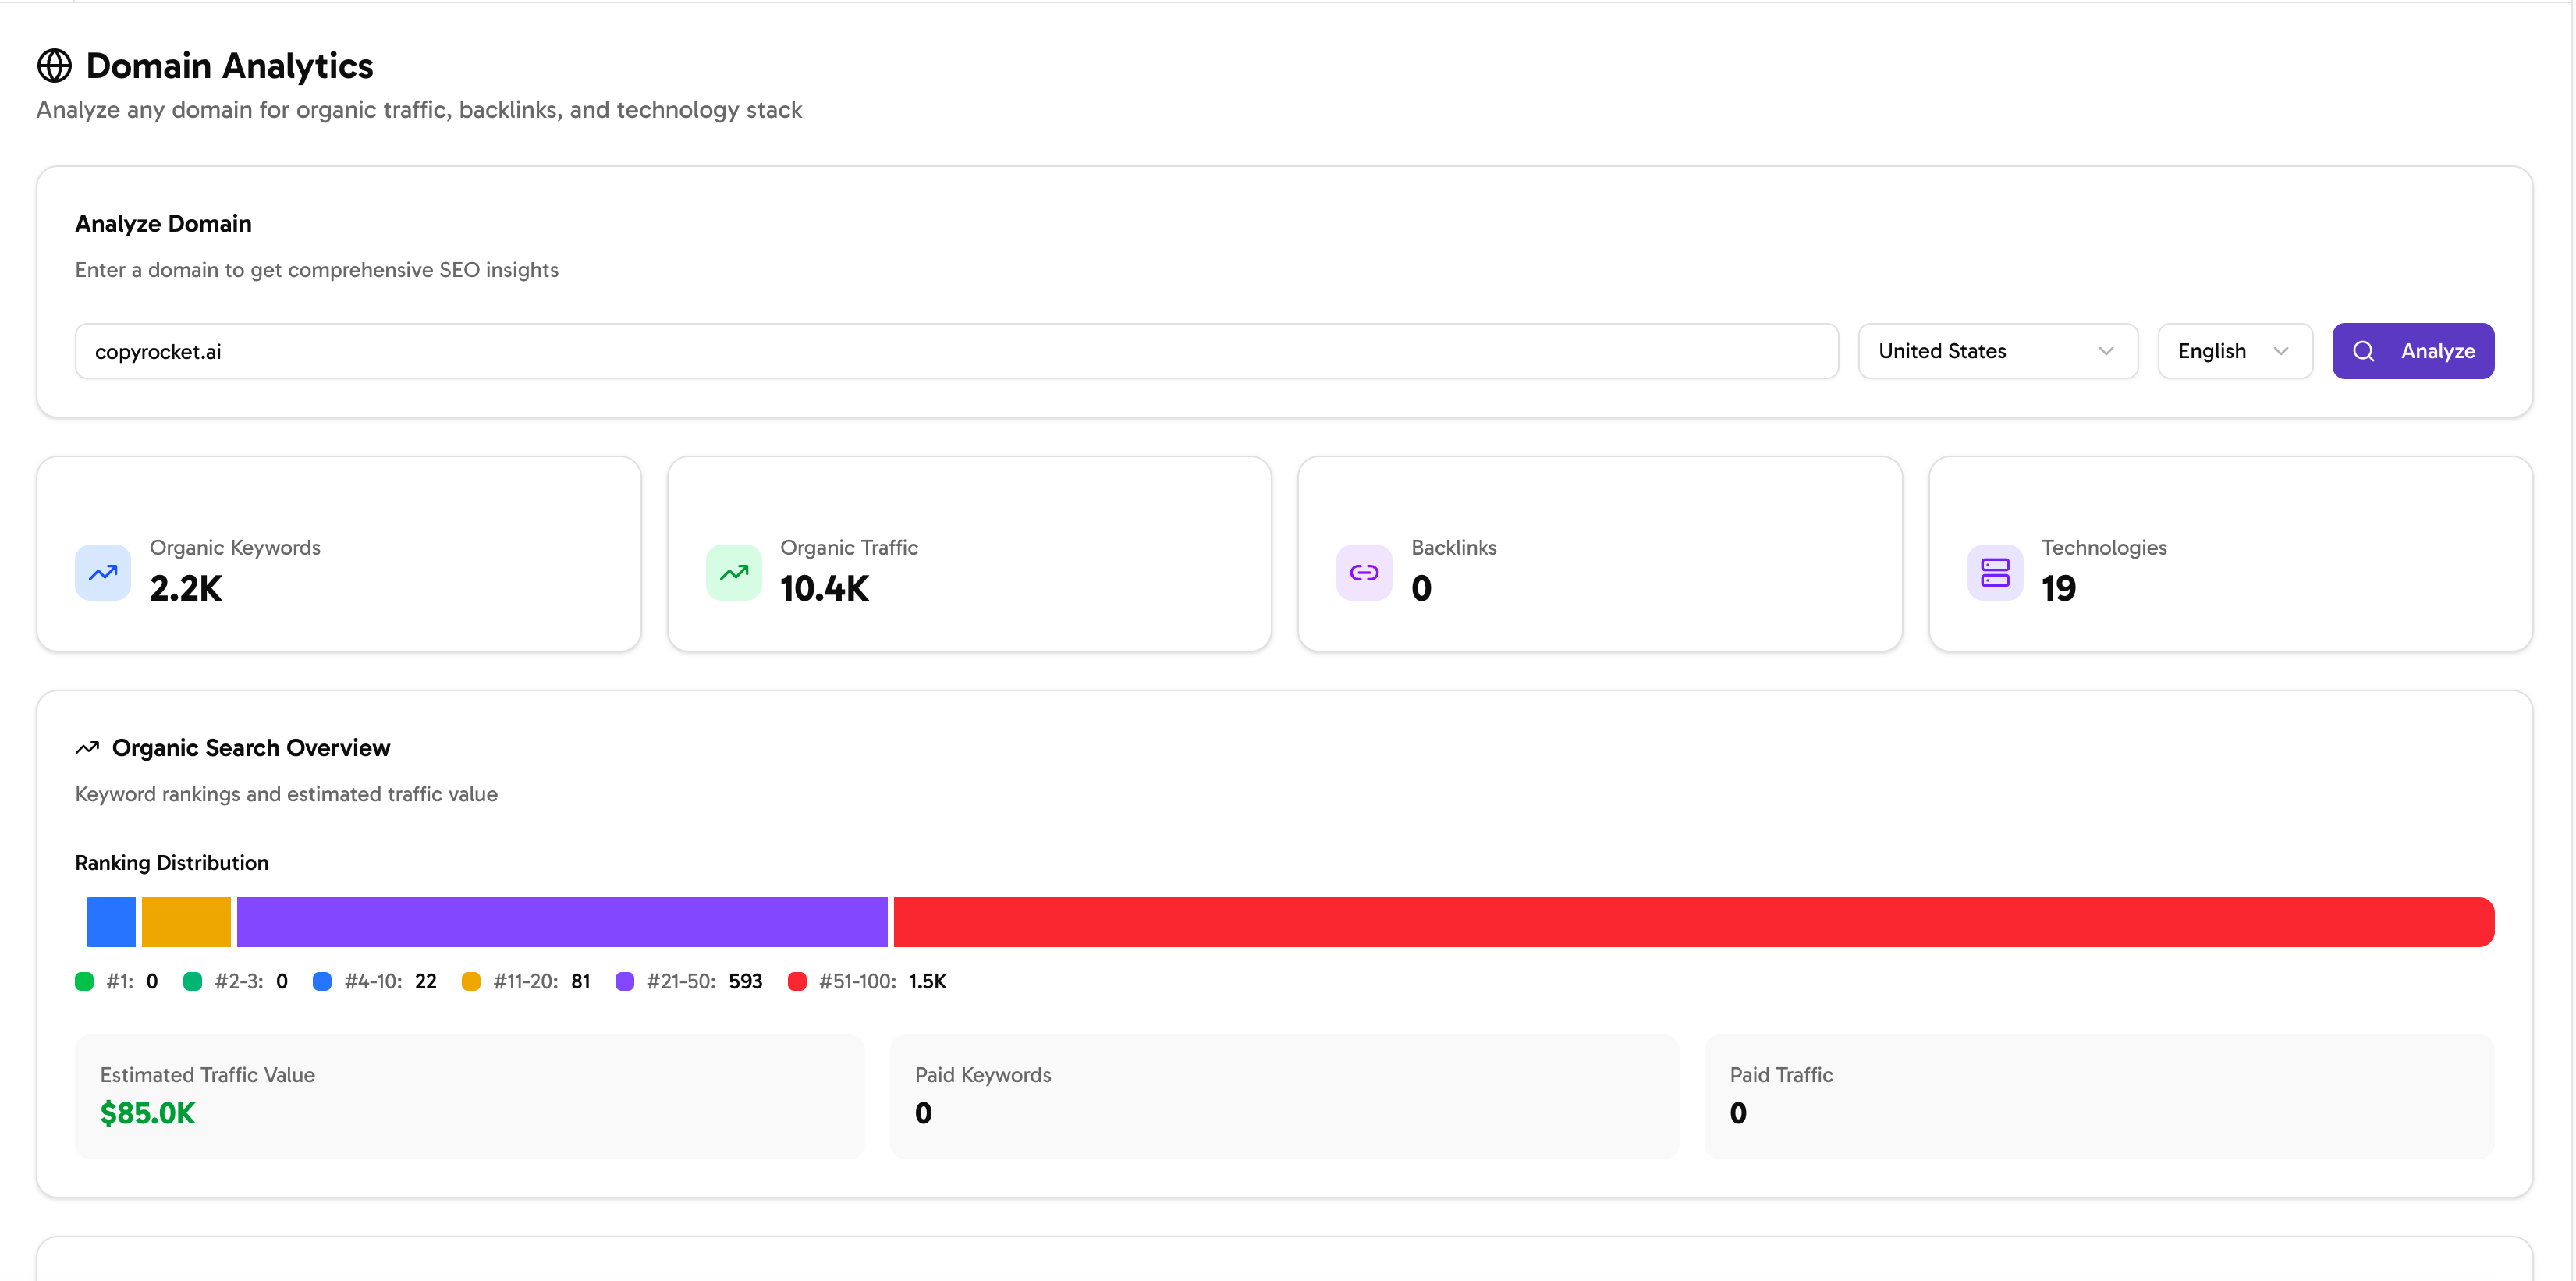2576x1281 pixels.
Task: Click the Estimated Traffic Value figure
Action: coord(147,1112)
